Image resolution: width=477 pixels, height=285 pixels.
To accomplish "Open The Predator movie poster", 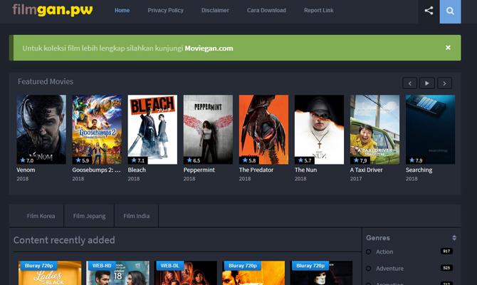I will point(263,130).
